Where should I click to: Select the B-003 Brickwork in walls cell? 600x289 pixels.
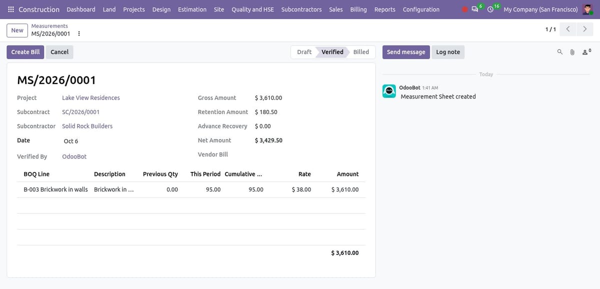[x=55, y=189]
